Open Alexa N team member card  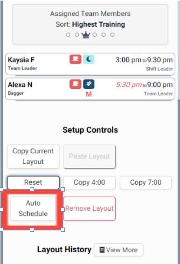[x=90, y=89]
